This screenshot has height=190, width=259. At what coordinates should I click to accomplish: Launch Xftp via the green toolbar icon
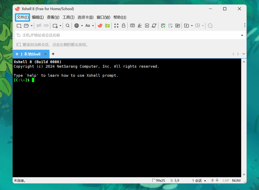click(107, 25)
